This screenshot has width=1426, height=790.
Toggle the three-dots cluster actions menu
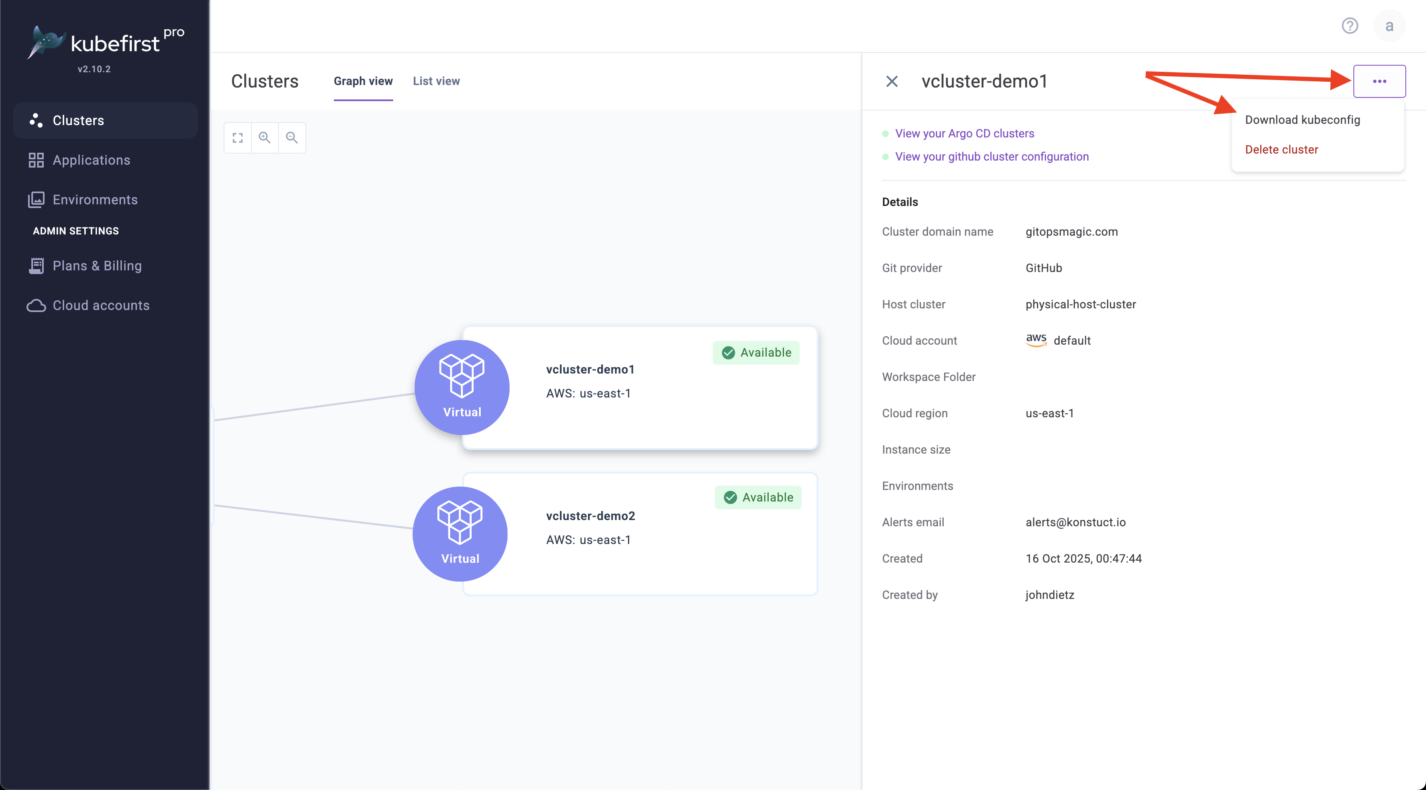point(1379,81)
